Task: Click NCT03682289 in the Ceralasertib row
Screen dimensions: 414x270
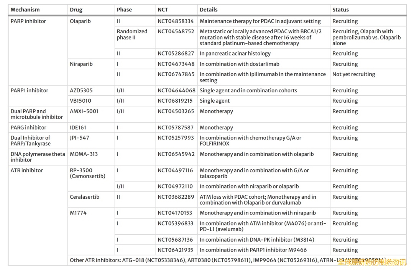Action: pos(176,197)
